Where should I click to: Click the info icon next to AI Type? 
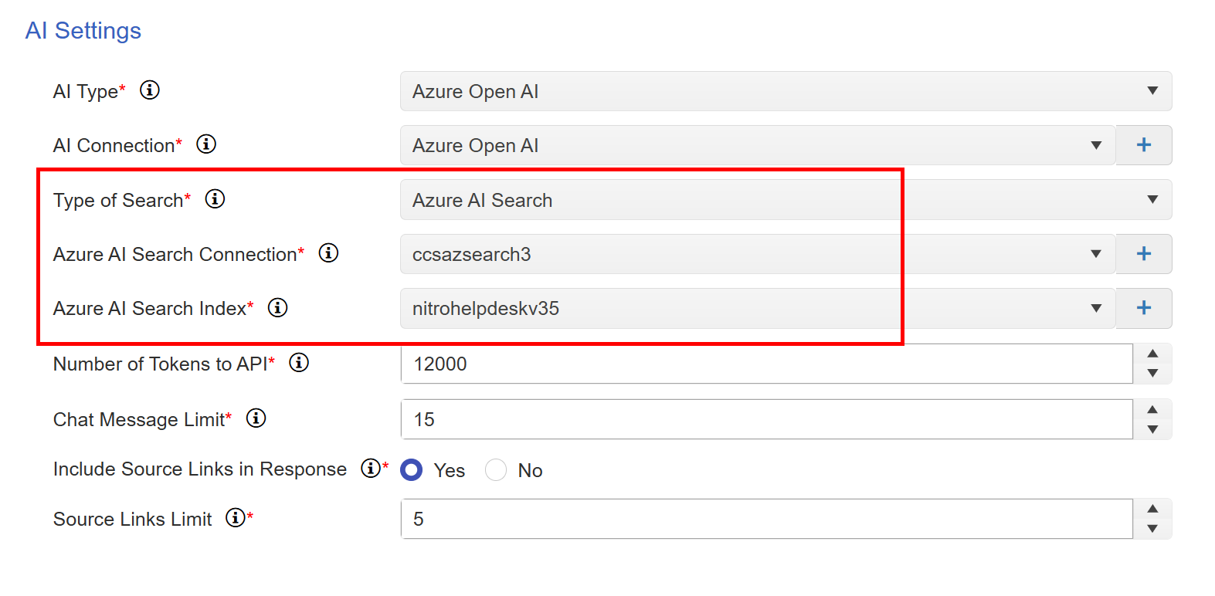tap(150, 90)
